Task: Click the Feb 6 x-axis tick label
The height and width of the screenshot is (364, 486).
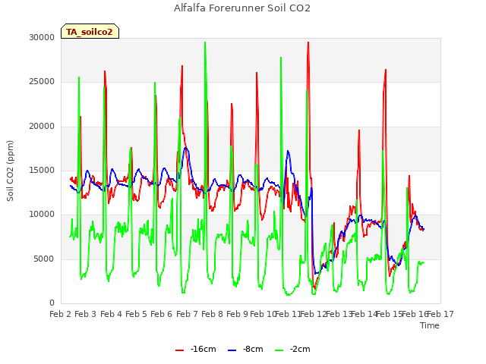Action: pos(161,314)
